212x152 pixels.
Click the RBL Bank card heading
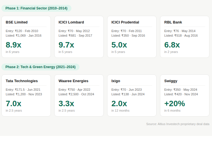click(x=173, y=22)
